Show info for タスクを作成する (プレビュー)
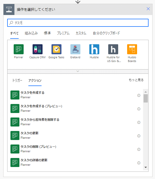Viewport: 155px width, 179px height. tap(139, 109)
